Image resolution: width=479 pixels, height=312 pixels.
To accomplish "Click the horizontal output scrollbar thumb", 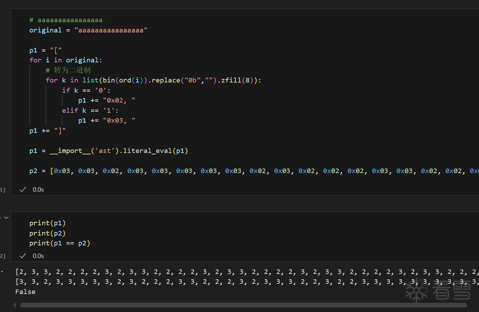I will pos(243,305).
